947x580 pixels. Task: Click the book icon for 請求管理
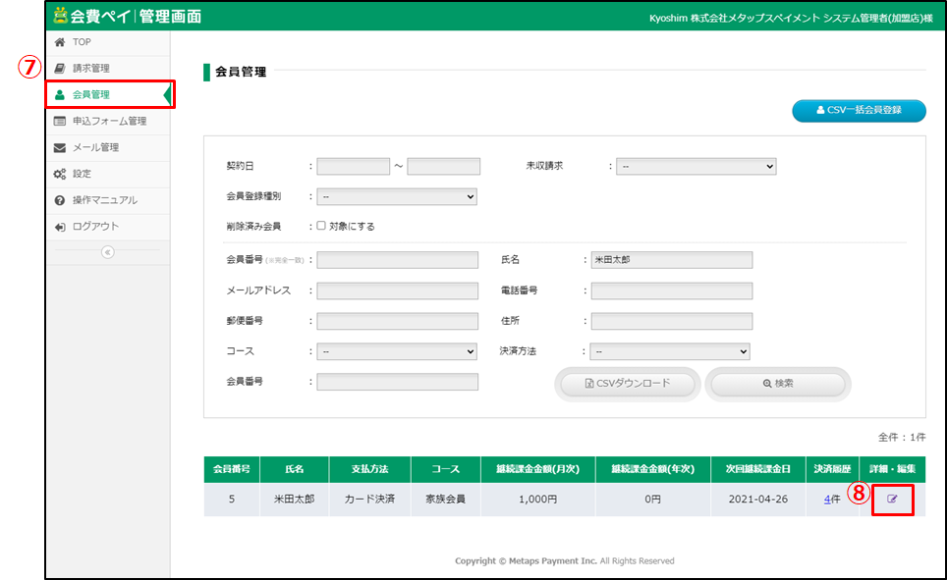pos(60,69)
